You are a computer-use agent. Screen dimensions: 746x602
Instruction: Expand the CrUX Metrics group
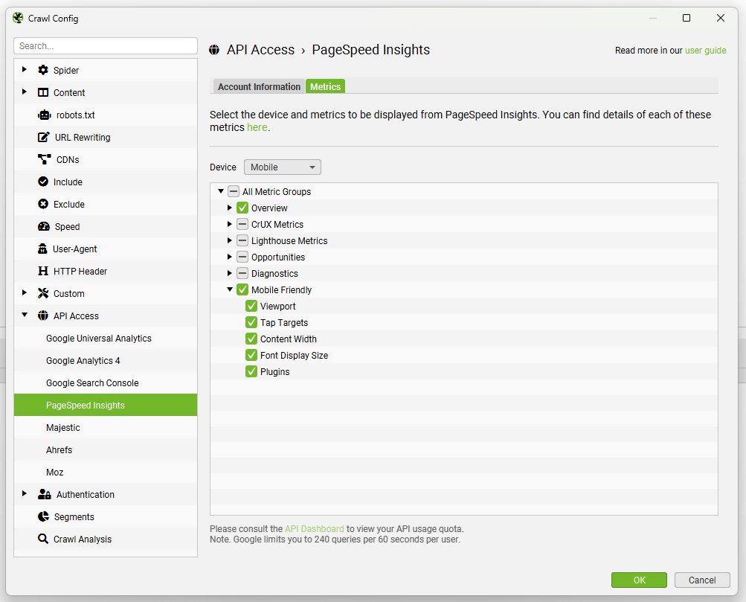pos(229,224)
